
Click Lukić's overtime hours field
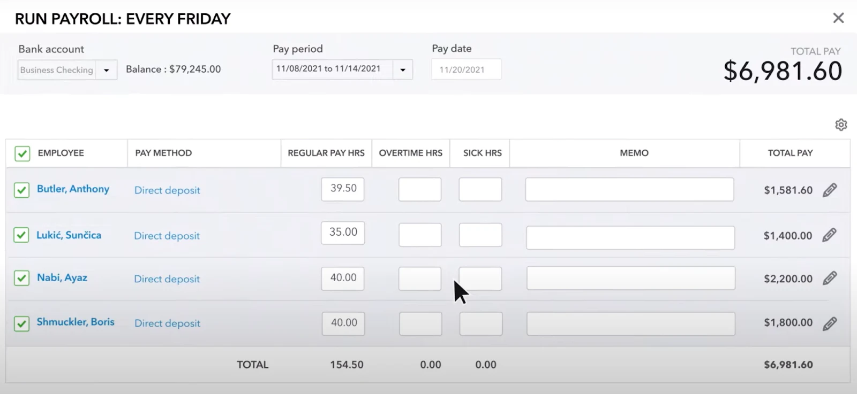420,235
